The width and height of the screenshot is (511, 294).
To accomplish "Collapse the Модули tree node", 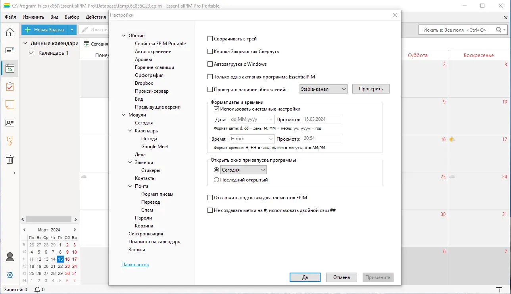I will [124, 115].
